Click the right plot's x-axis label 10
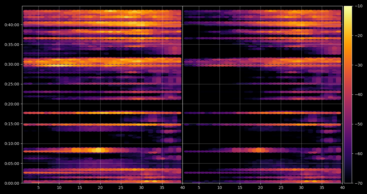 tap(220, 188)
